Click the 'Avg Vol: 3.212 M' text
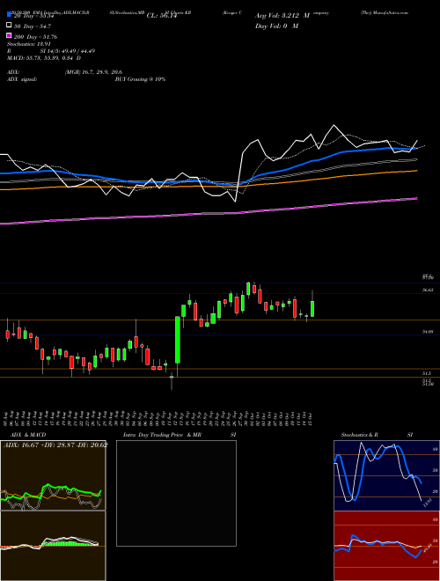Screen dimensions: 440x581 (282, 16)
